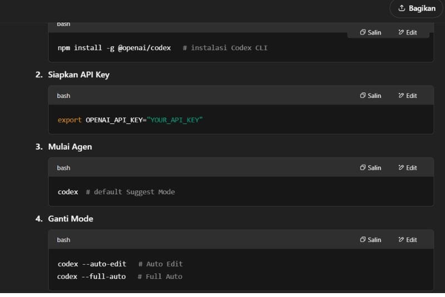Click the bash label above the export command
This screenshot has width=445, height=297.
click(63, 96)
